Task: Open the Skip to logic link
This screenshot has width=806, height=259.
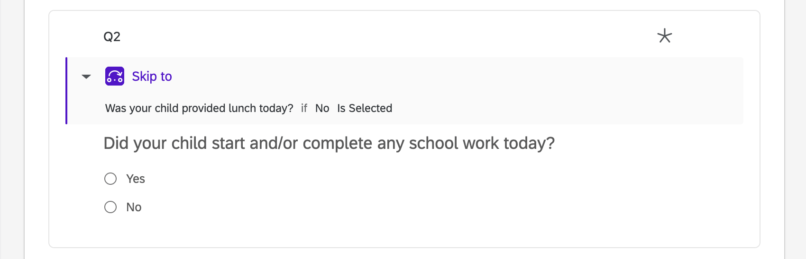Action: point(152,77)
